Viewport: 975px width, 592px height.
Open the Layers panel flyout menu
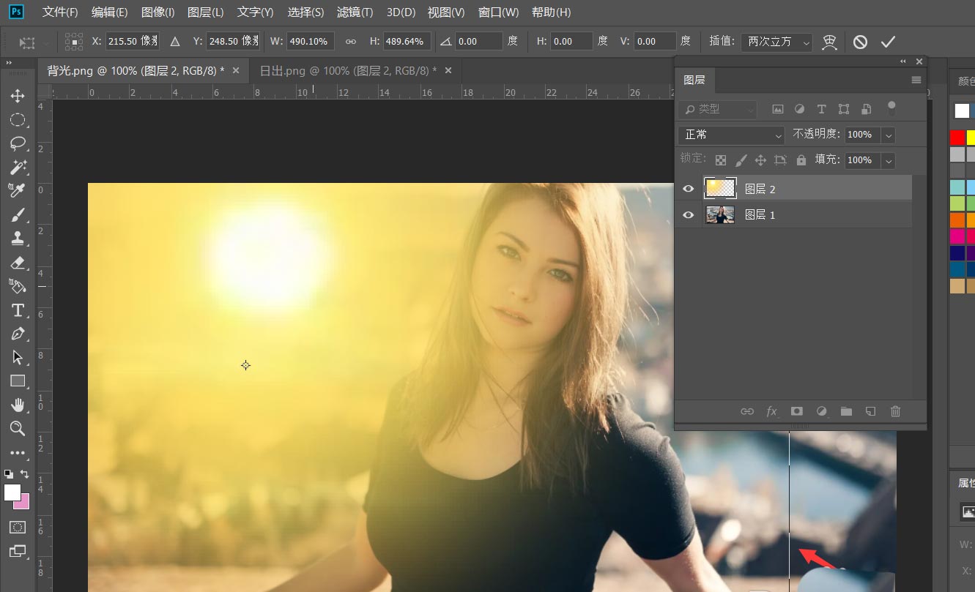click(916, 80)
